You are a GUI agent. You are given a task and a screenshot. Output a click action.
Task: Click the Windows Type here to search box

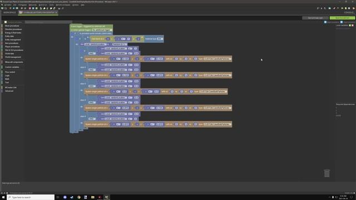[x=31, y=197]
